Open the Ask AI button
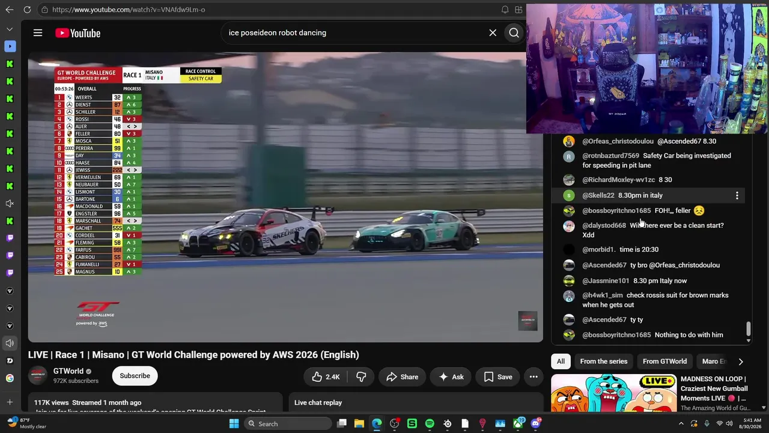The height and width of the screenshot is (433, 769). click(x=451, y=377)
